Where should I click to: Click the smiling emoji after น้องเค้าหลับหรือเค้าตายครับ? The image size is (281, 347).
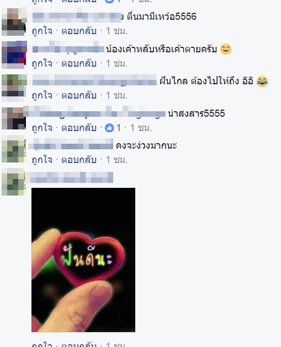tap(226, 49)
